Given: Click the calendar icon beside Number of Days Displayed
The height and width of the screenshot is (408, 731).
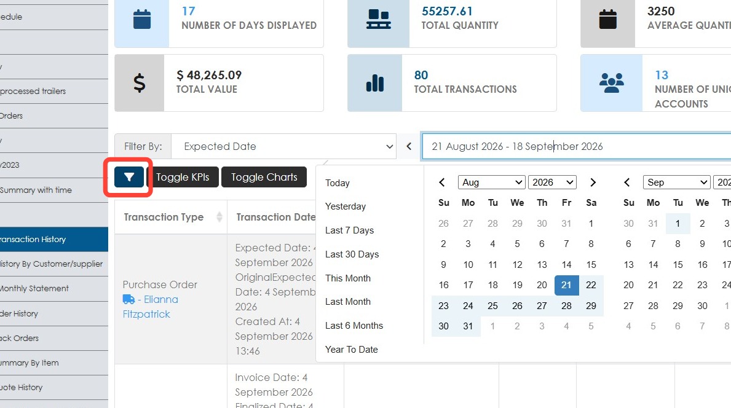Looking at the screenshot, I should [142, 20].
